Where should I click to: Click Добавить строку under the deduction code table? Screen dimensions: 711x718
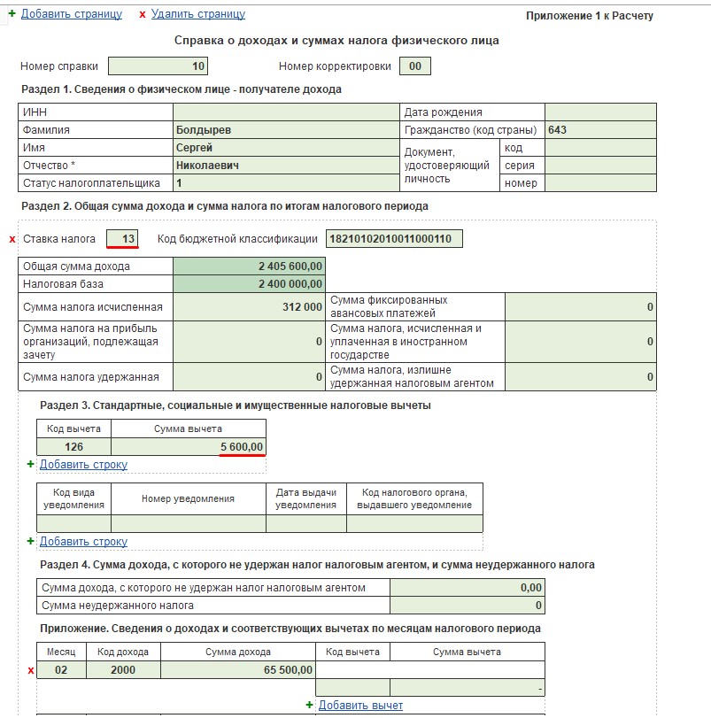[83, 464]
